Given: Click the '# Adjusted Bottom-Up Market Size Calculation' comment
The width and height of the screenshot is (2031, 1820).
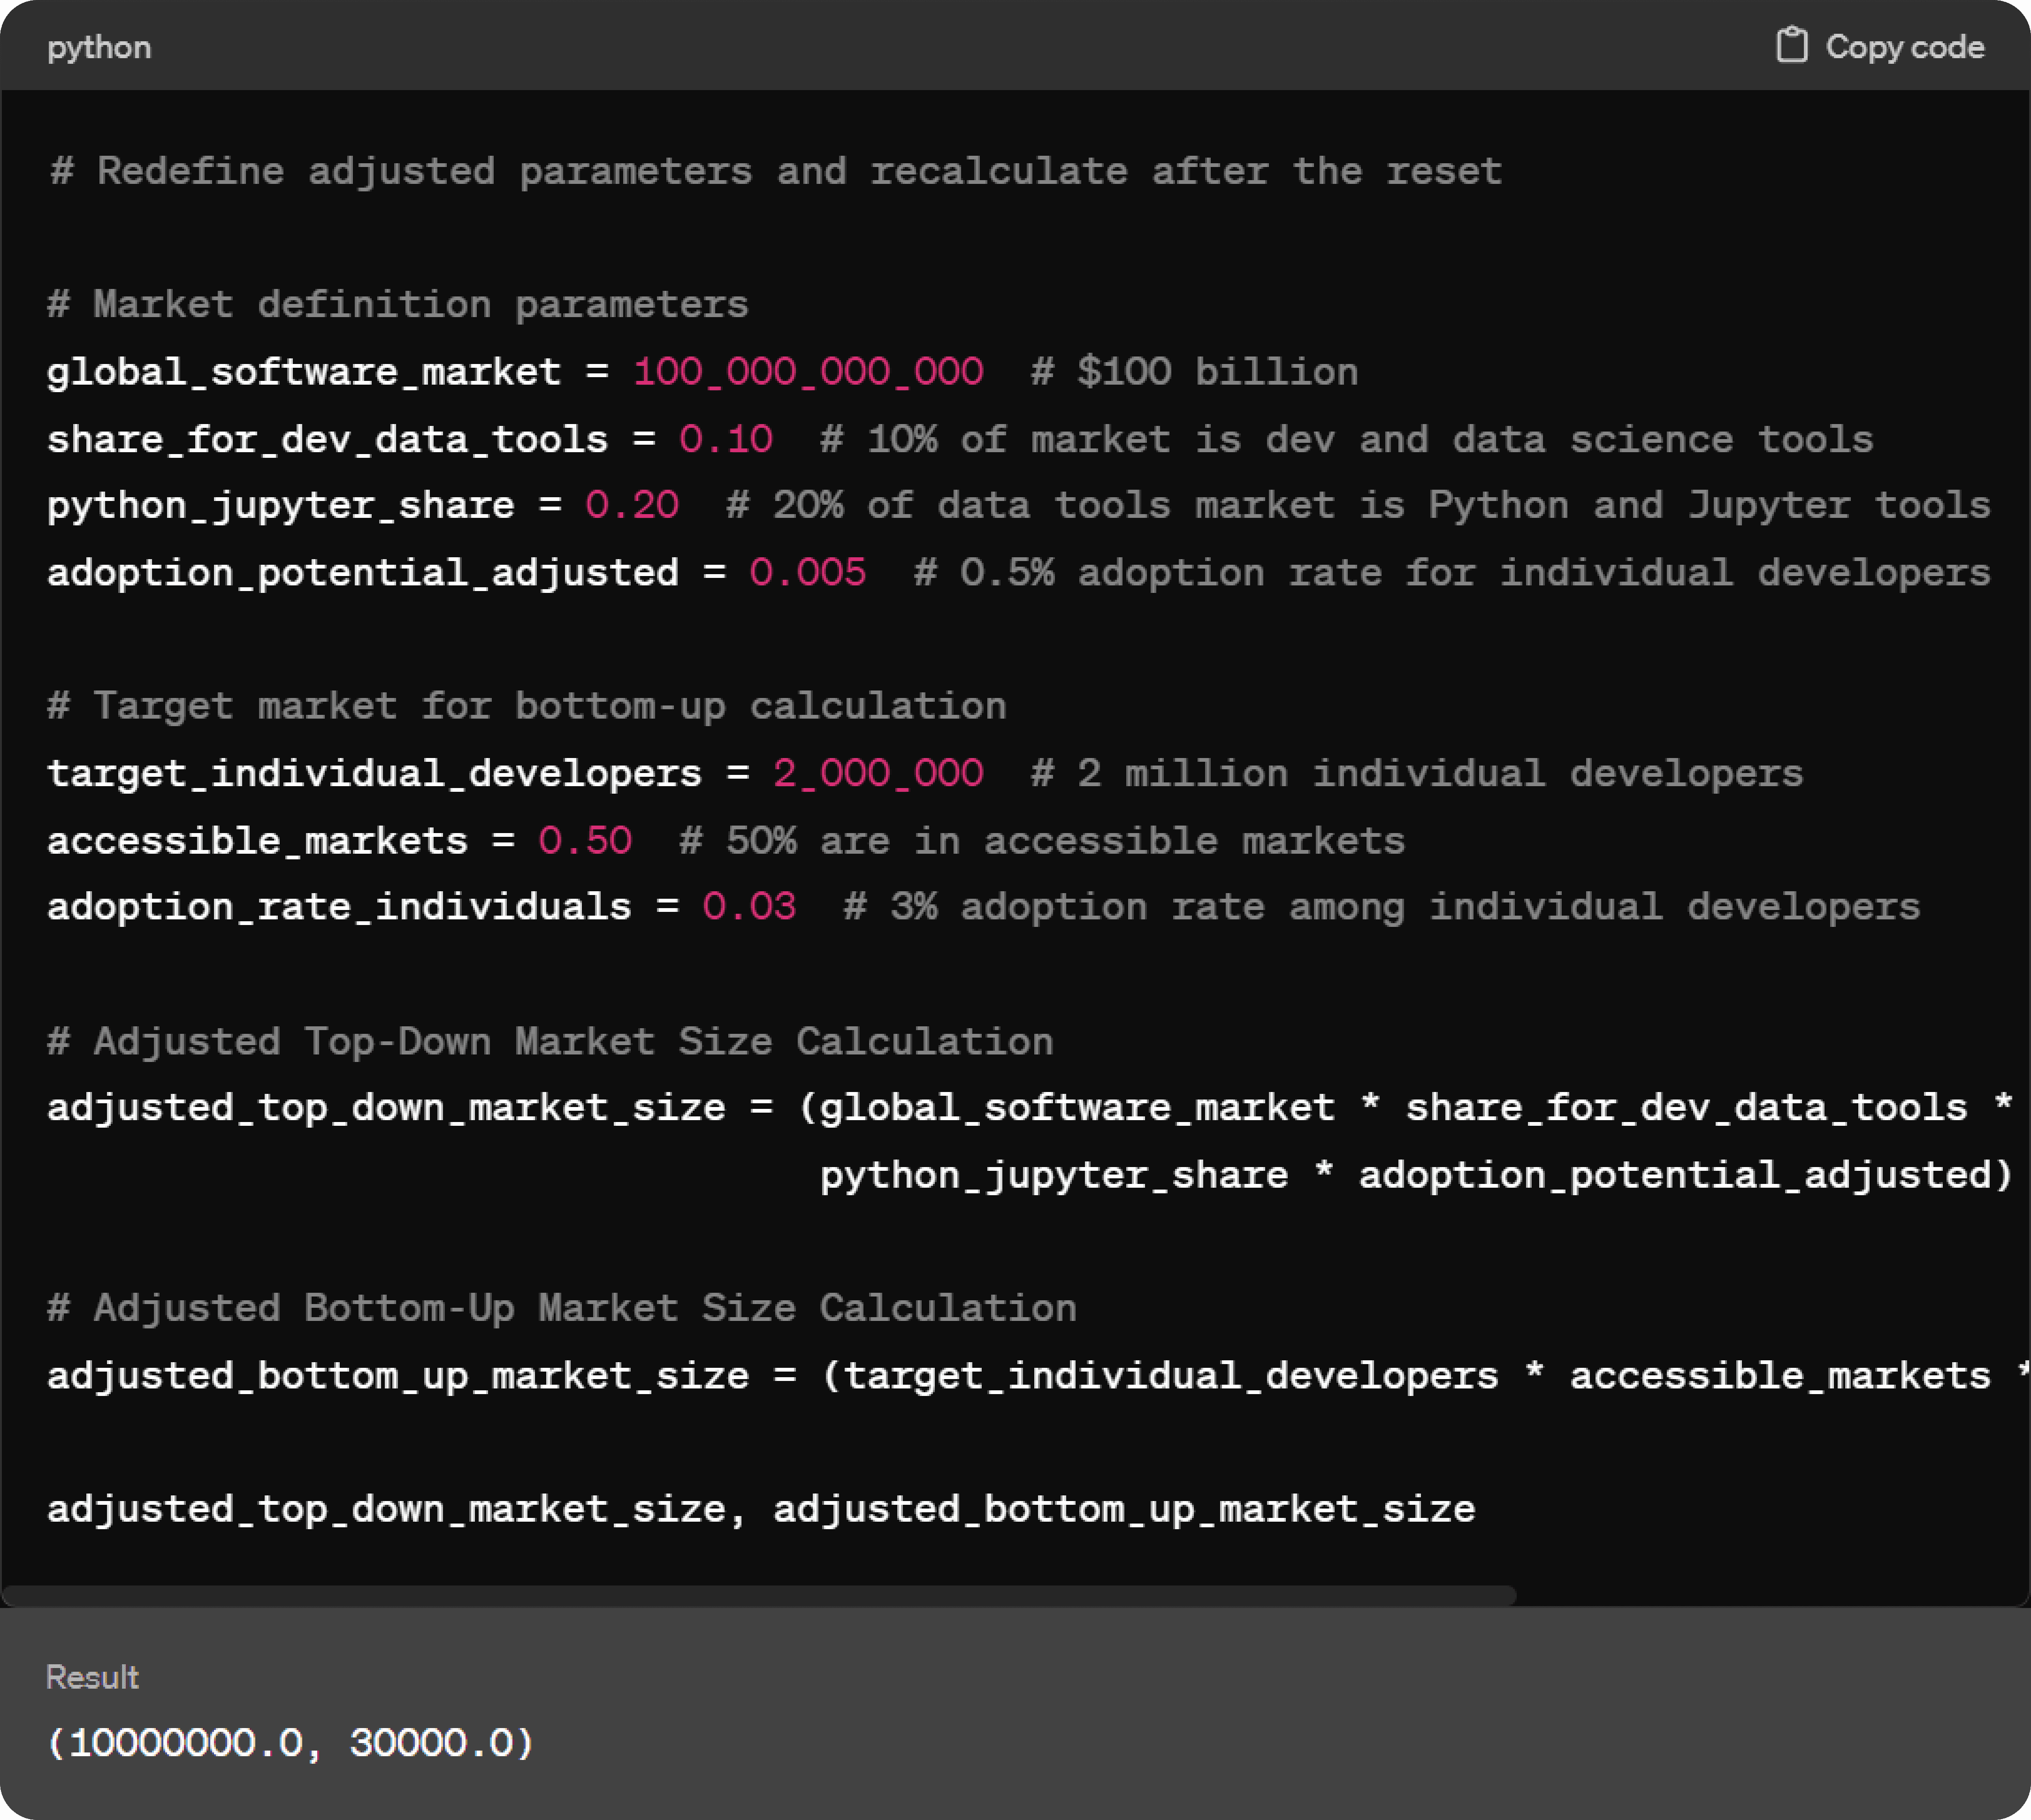Looking at the screenshot, I should pyautogui.click(x=562, y=1308).
